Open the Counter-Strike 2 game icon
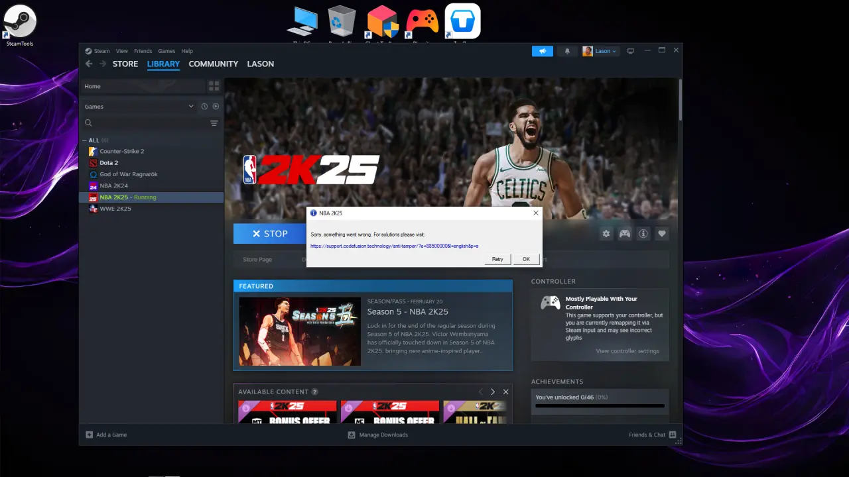The height and width of the screenshot is (477, 849). point(93,151)
